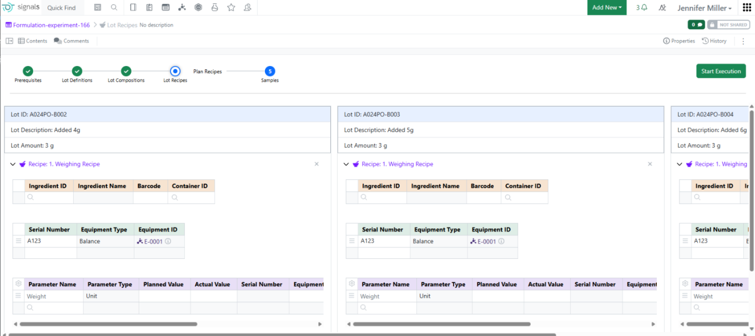Open Weighing Recipe link in lot B002
The image size is (755, 336).
(64, 164)
